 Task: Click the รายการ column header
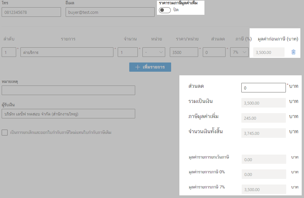[68, 39]
